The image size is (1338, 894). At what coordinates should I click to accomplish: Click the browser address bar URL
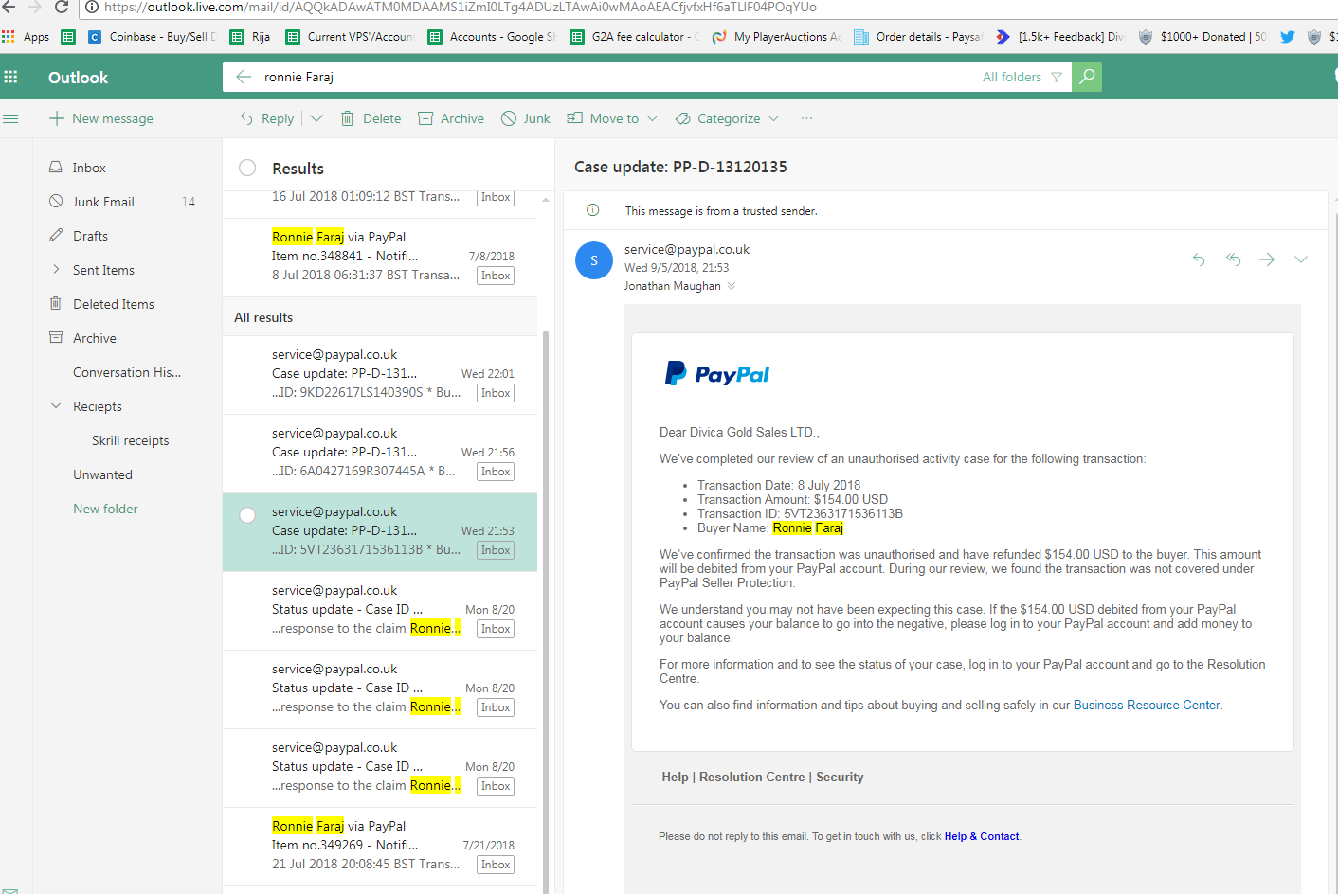coord(461,7)
